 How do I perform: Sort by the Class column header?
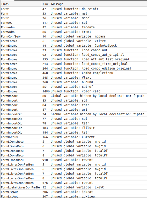coord(21,4)
